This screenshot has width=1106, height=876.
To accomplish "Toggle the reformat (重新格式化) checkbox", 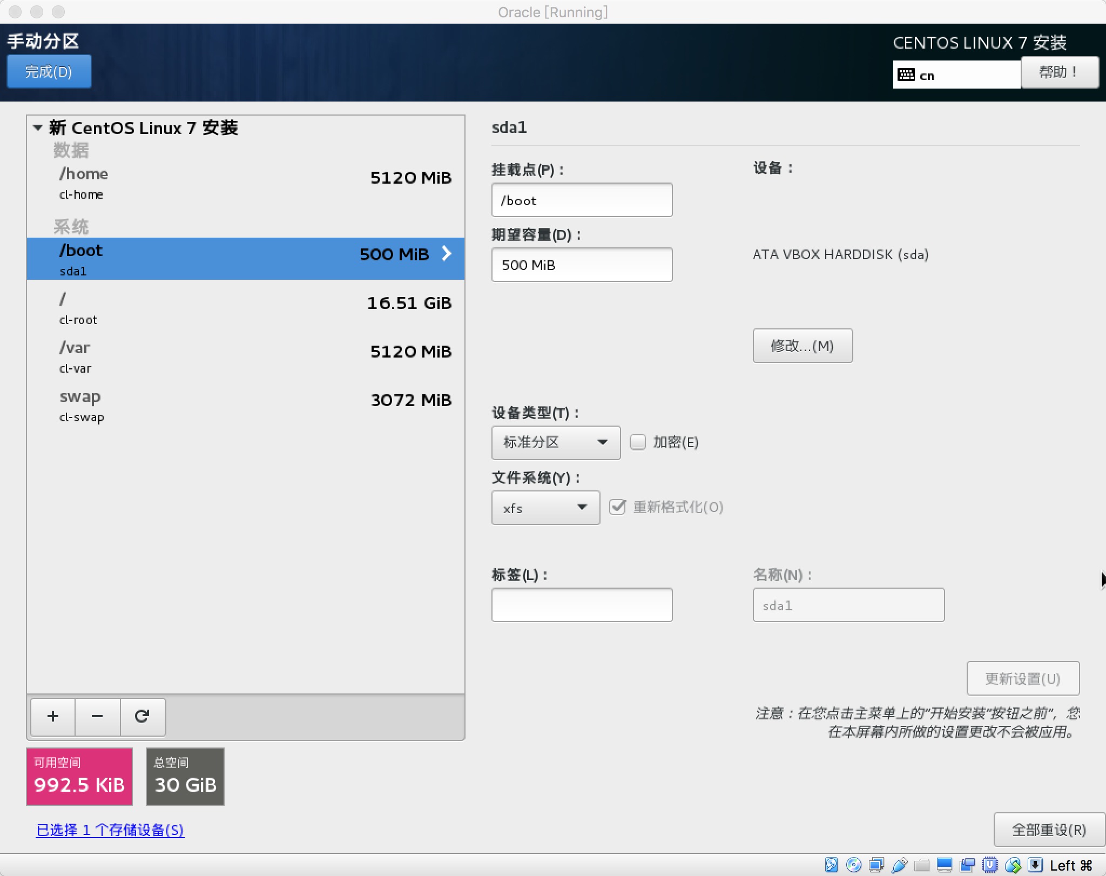I will [x=617, y=507].
